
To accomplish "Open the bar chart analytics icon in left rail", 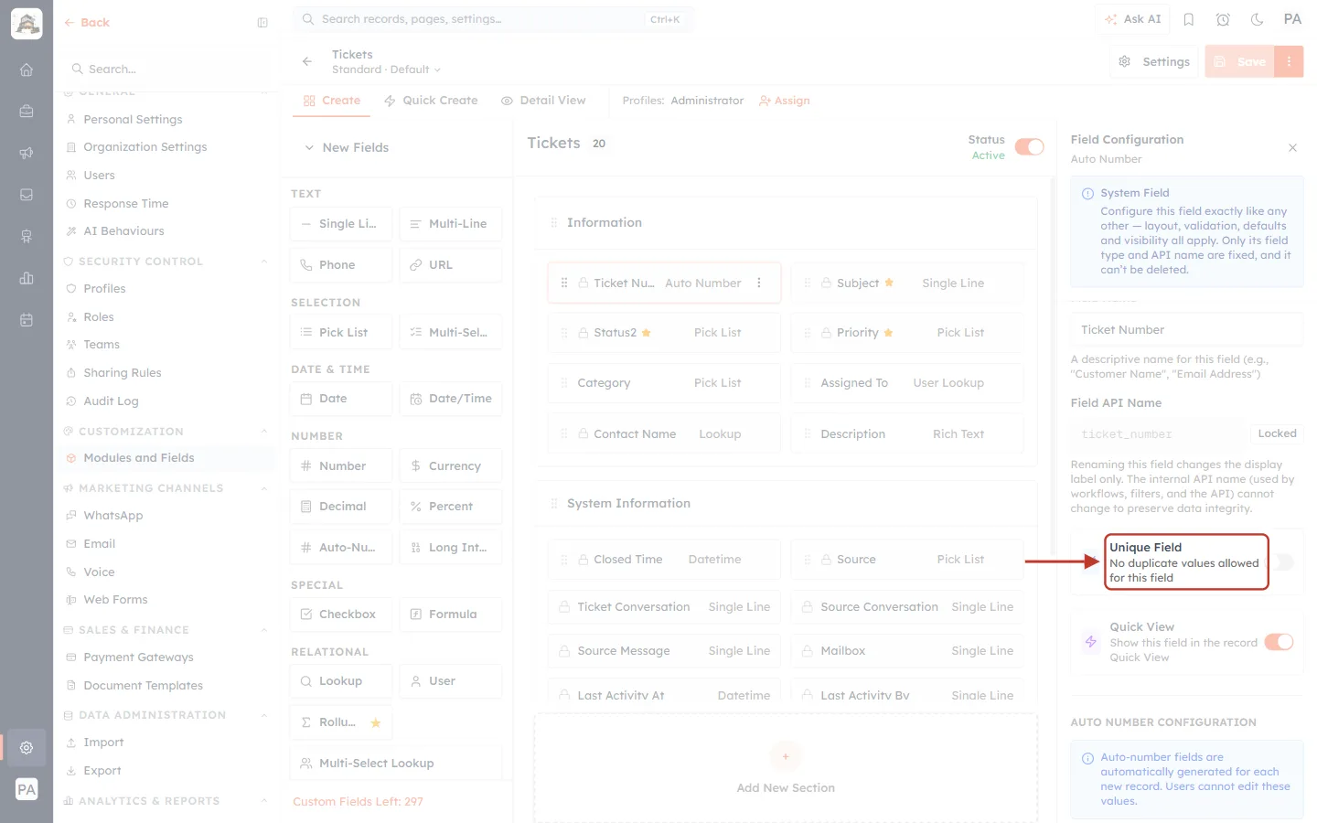I will 27,278.
